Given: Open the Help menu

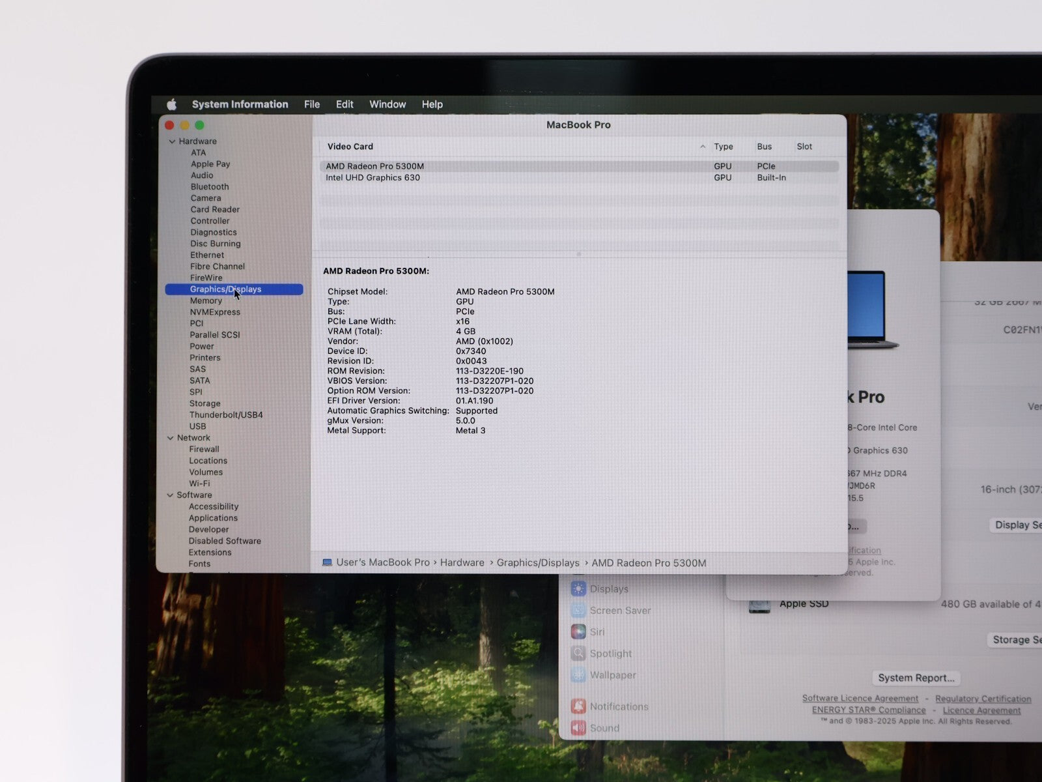Looking at the screenshot, I should pyautogui.click(x=432, y=104).
